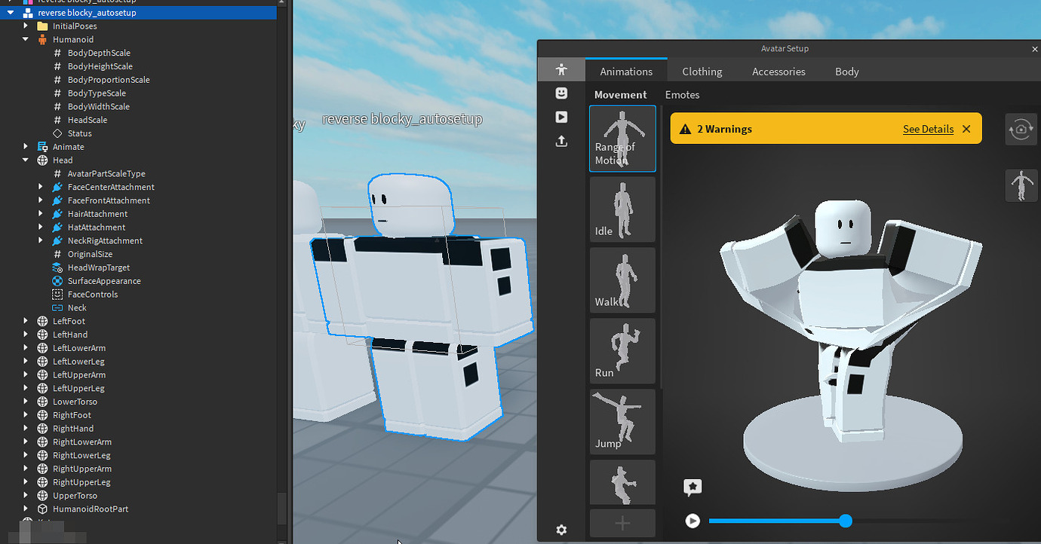
Task: Collapse the Head tree node
Action: click(26, 160)
